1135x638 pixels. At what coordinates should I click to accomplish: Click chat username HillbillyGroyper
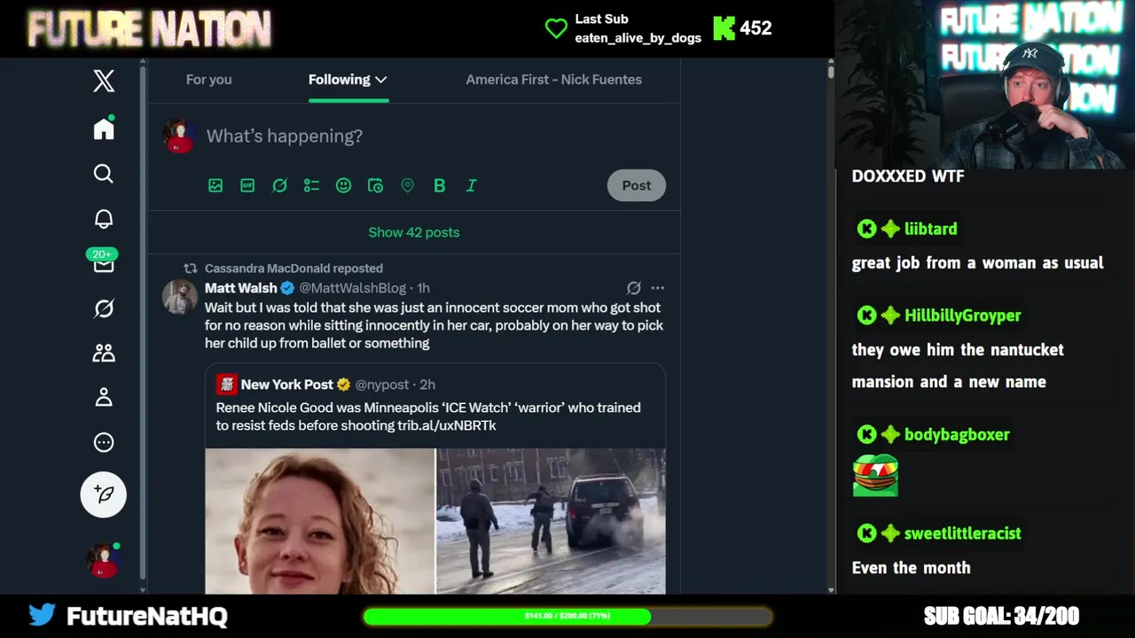(962, 315)
